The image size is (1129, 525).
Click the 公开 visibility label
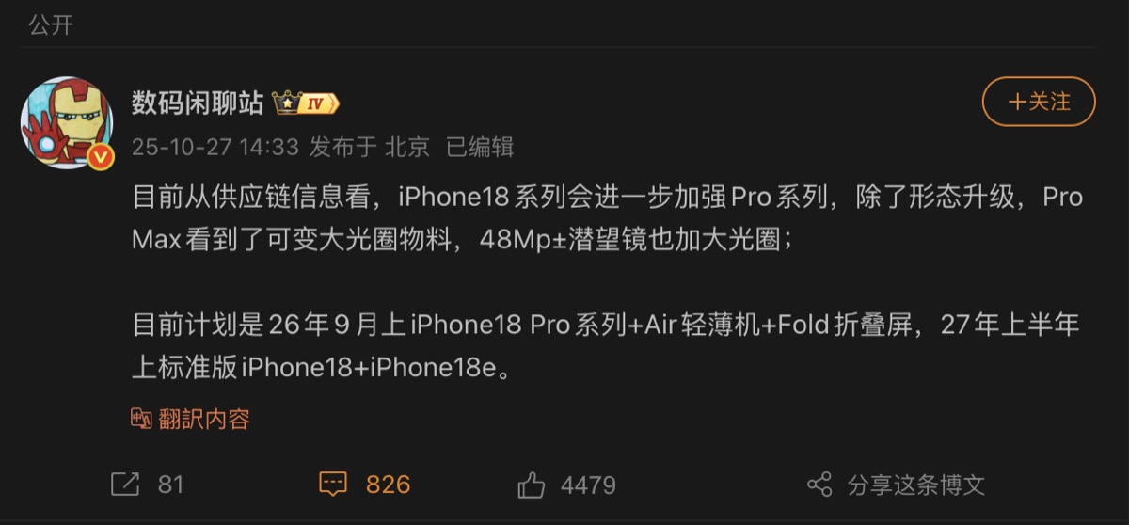tap(51, 24)
